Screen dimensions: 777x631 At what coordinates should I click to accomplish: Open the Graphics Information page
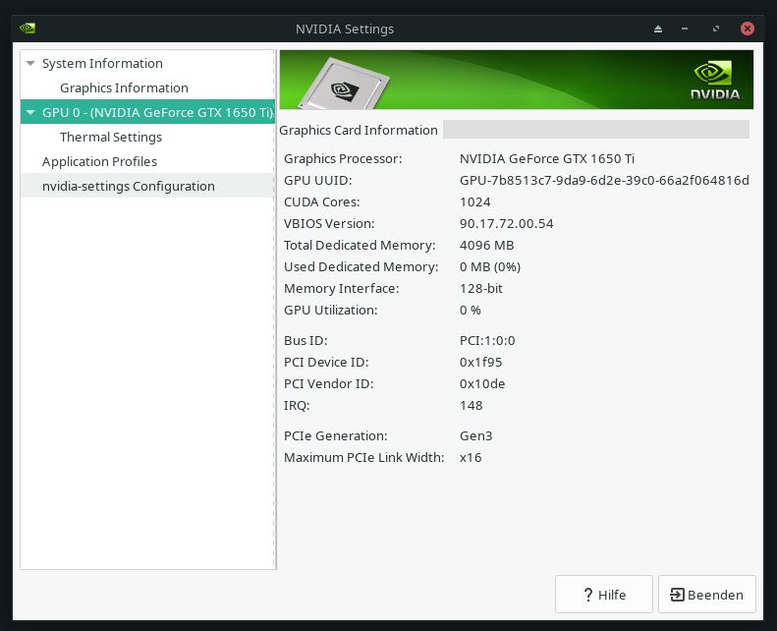124,88
